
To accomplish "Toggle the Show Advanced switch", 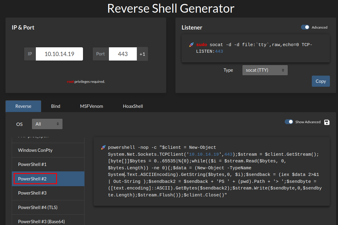I will pyautogui.click(x=289, y=122).
